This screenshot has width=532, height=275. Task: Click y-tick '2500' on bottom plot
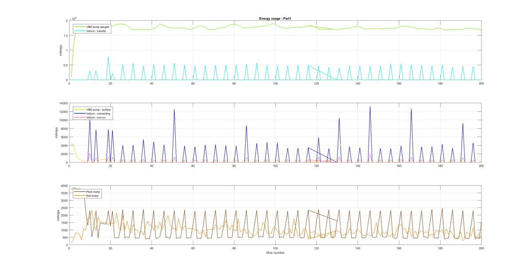(x=63, y=208)
